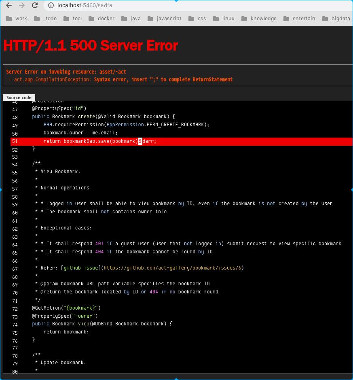This screenshot has width=353, height=380.
Task: Click the highlighted '&' error character
Action: coord(140,141)
